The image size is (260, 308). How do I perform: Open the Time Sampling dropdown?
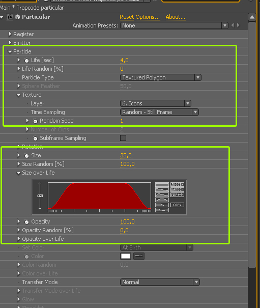159,112
